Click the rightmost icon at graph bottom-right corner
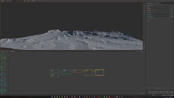This screenshot has height=98, width=174. 144,93
